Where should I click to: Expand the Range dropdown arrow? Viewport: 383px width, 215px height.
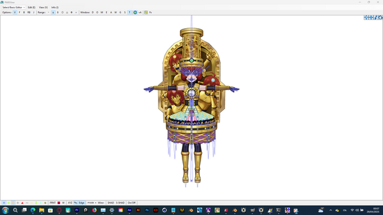48,13
